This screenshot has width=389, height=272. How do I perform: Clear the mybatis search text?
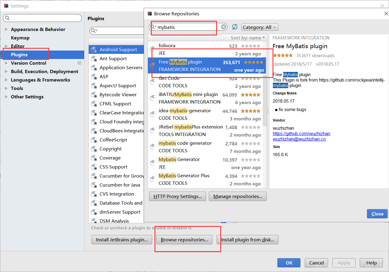[224, 27]
